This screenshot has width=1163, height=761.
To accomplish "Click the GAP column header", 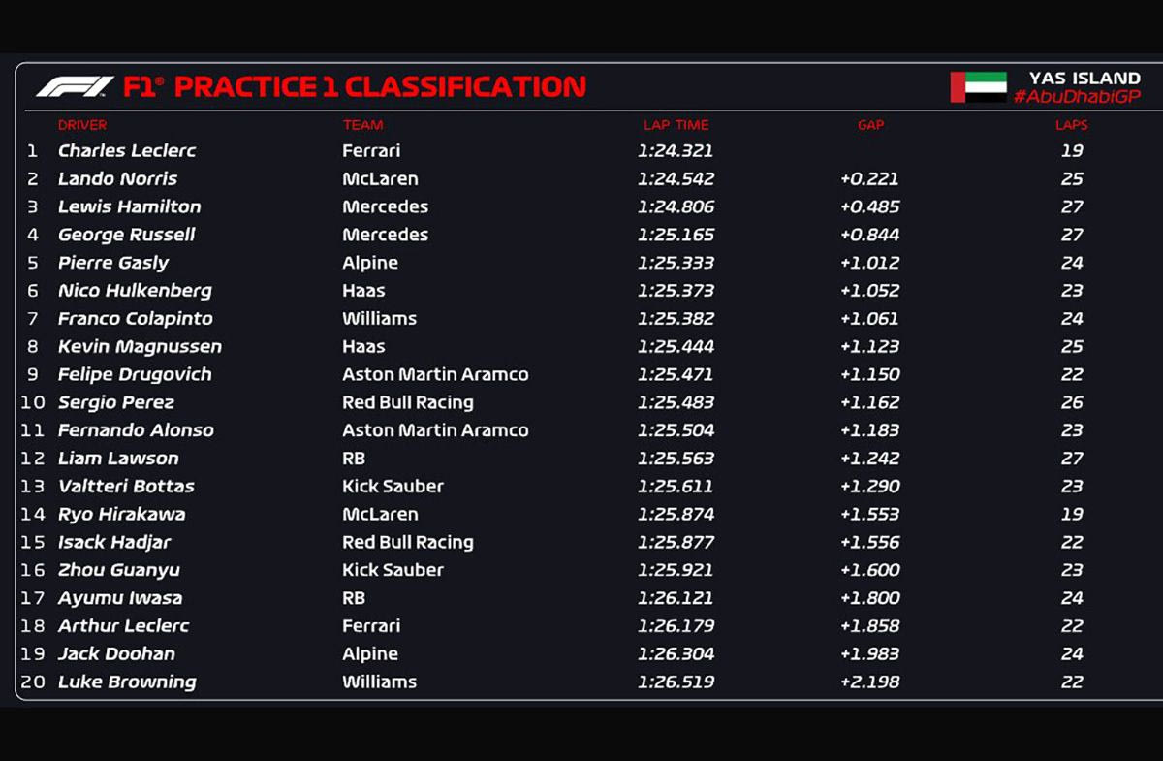I will [x=870, y=125].
